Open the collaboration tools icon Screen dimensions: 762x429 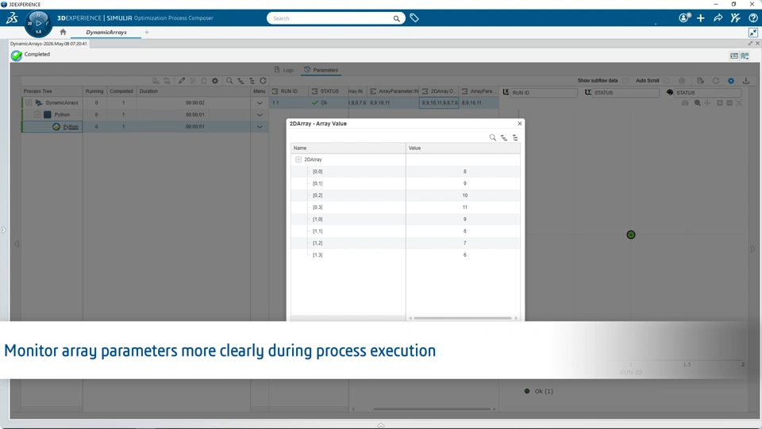(735, 18)
